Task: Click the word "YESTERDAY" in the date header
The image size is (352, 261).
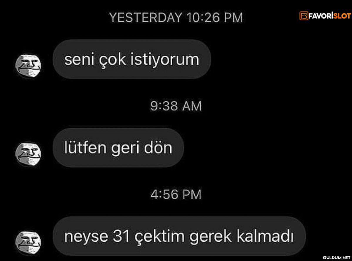Action: click(x=146, y=18)
